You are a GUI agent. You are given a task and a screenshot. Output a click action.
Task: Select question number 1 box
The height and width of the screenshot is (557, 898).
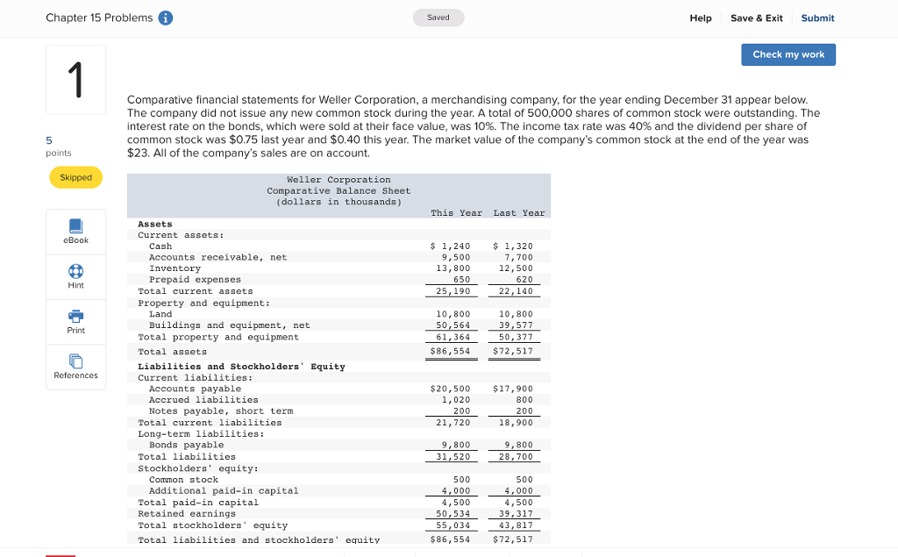[x=75, y=80]
